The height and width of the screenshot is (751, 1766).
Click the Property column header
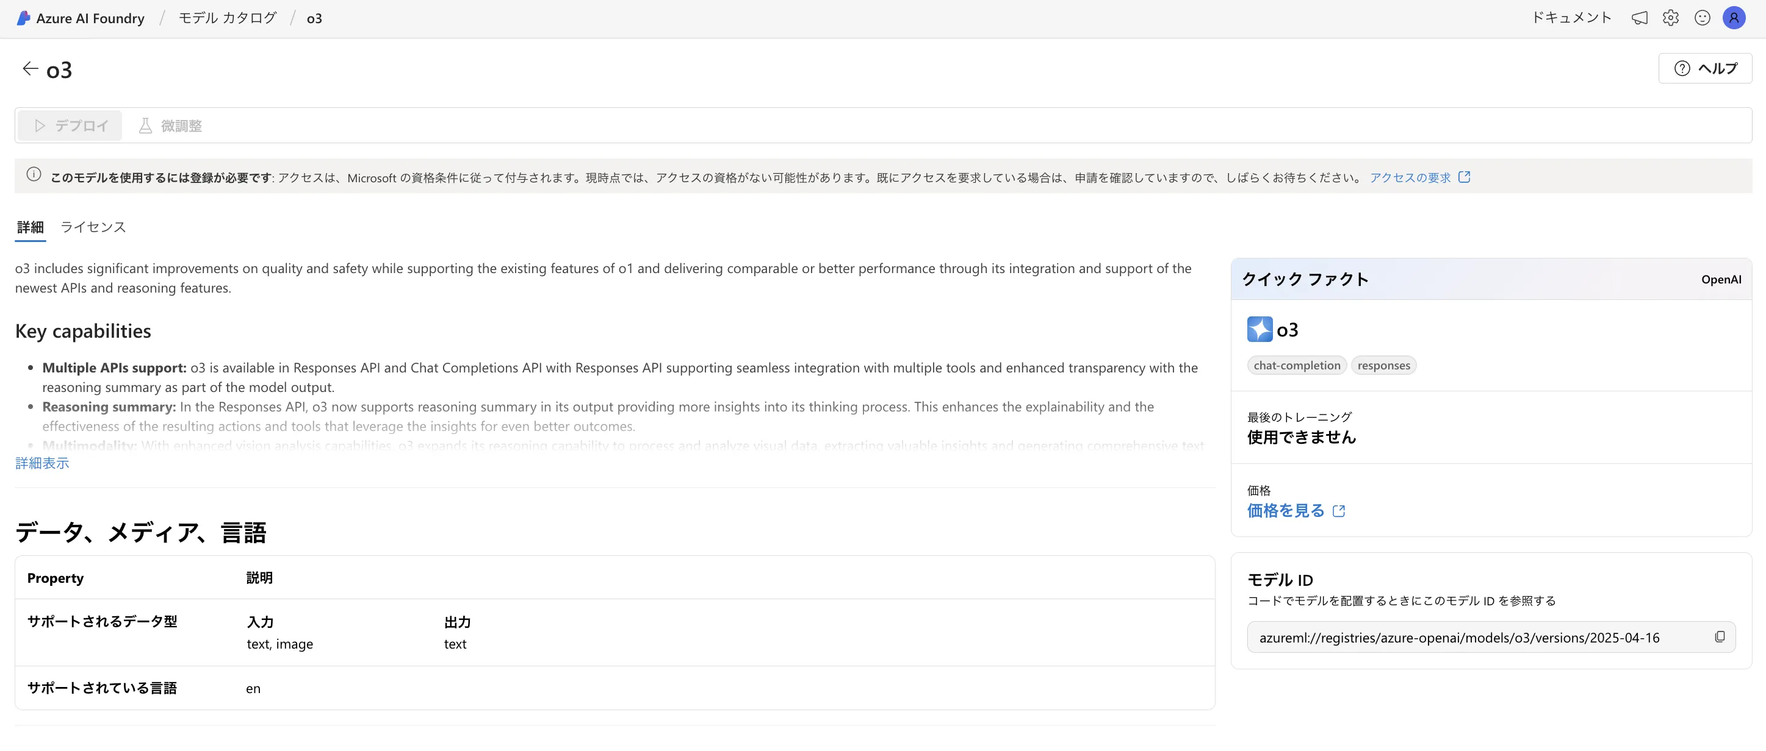[56, 578]
